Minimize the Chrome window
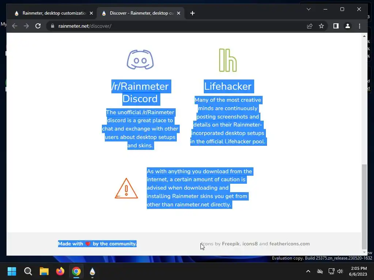This screenshot has width=374, height=280. pyautogui.click(x=325, y=9)
